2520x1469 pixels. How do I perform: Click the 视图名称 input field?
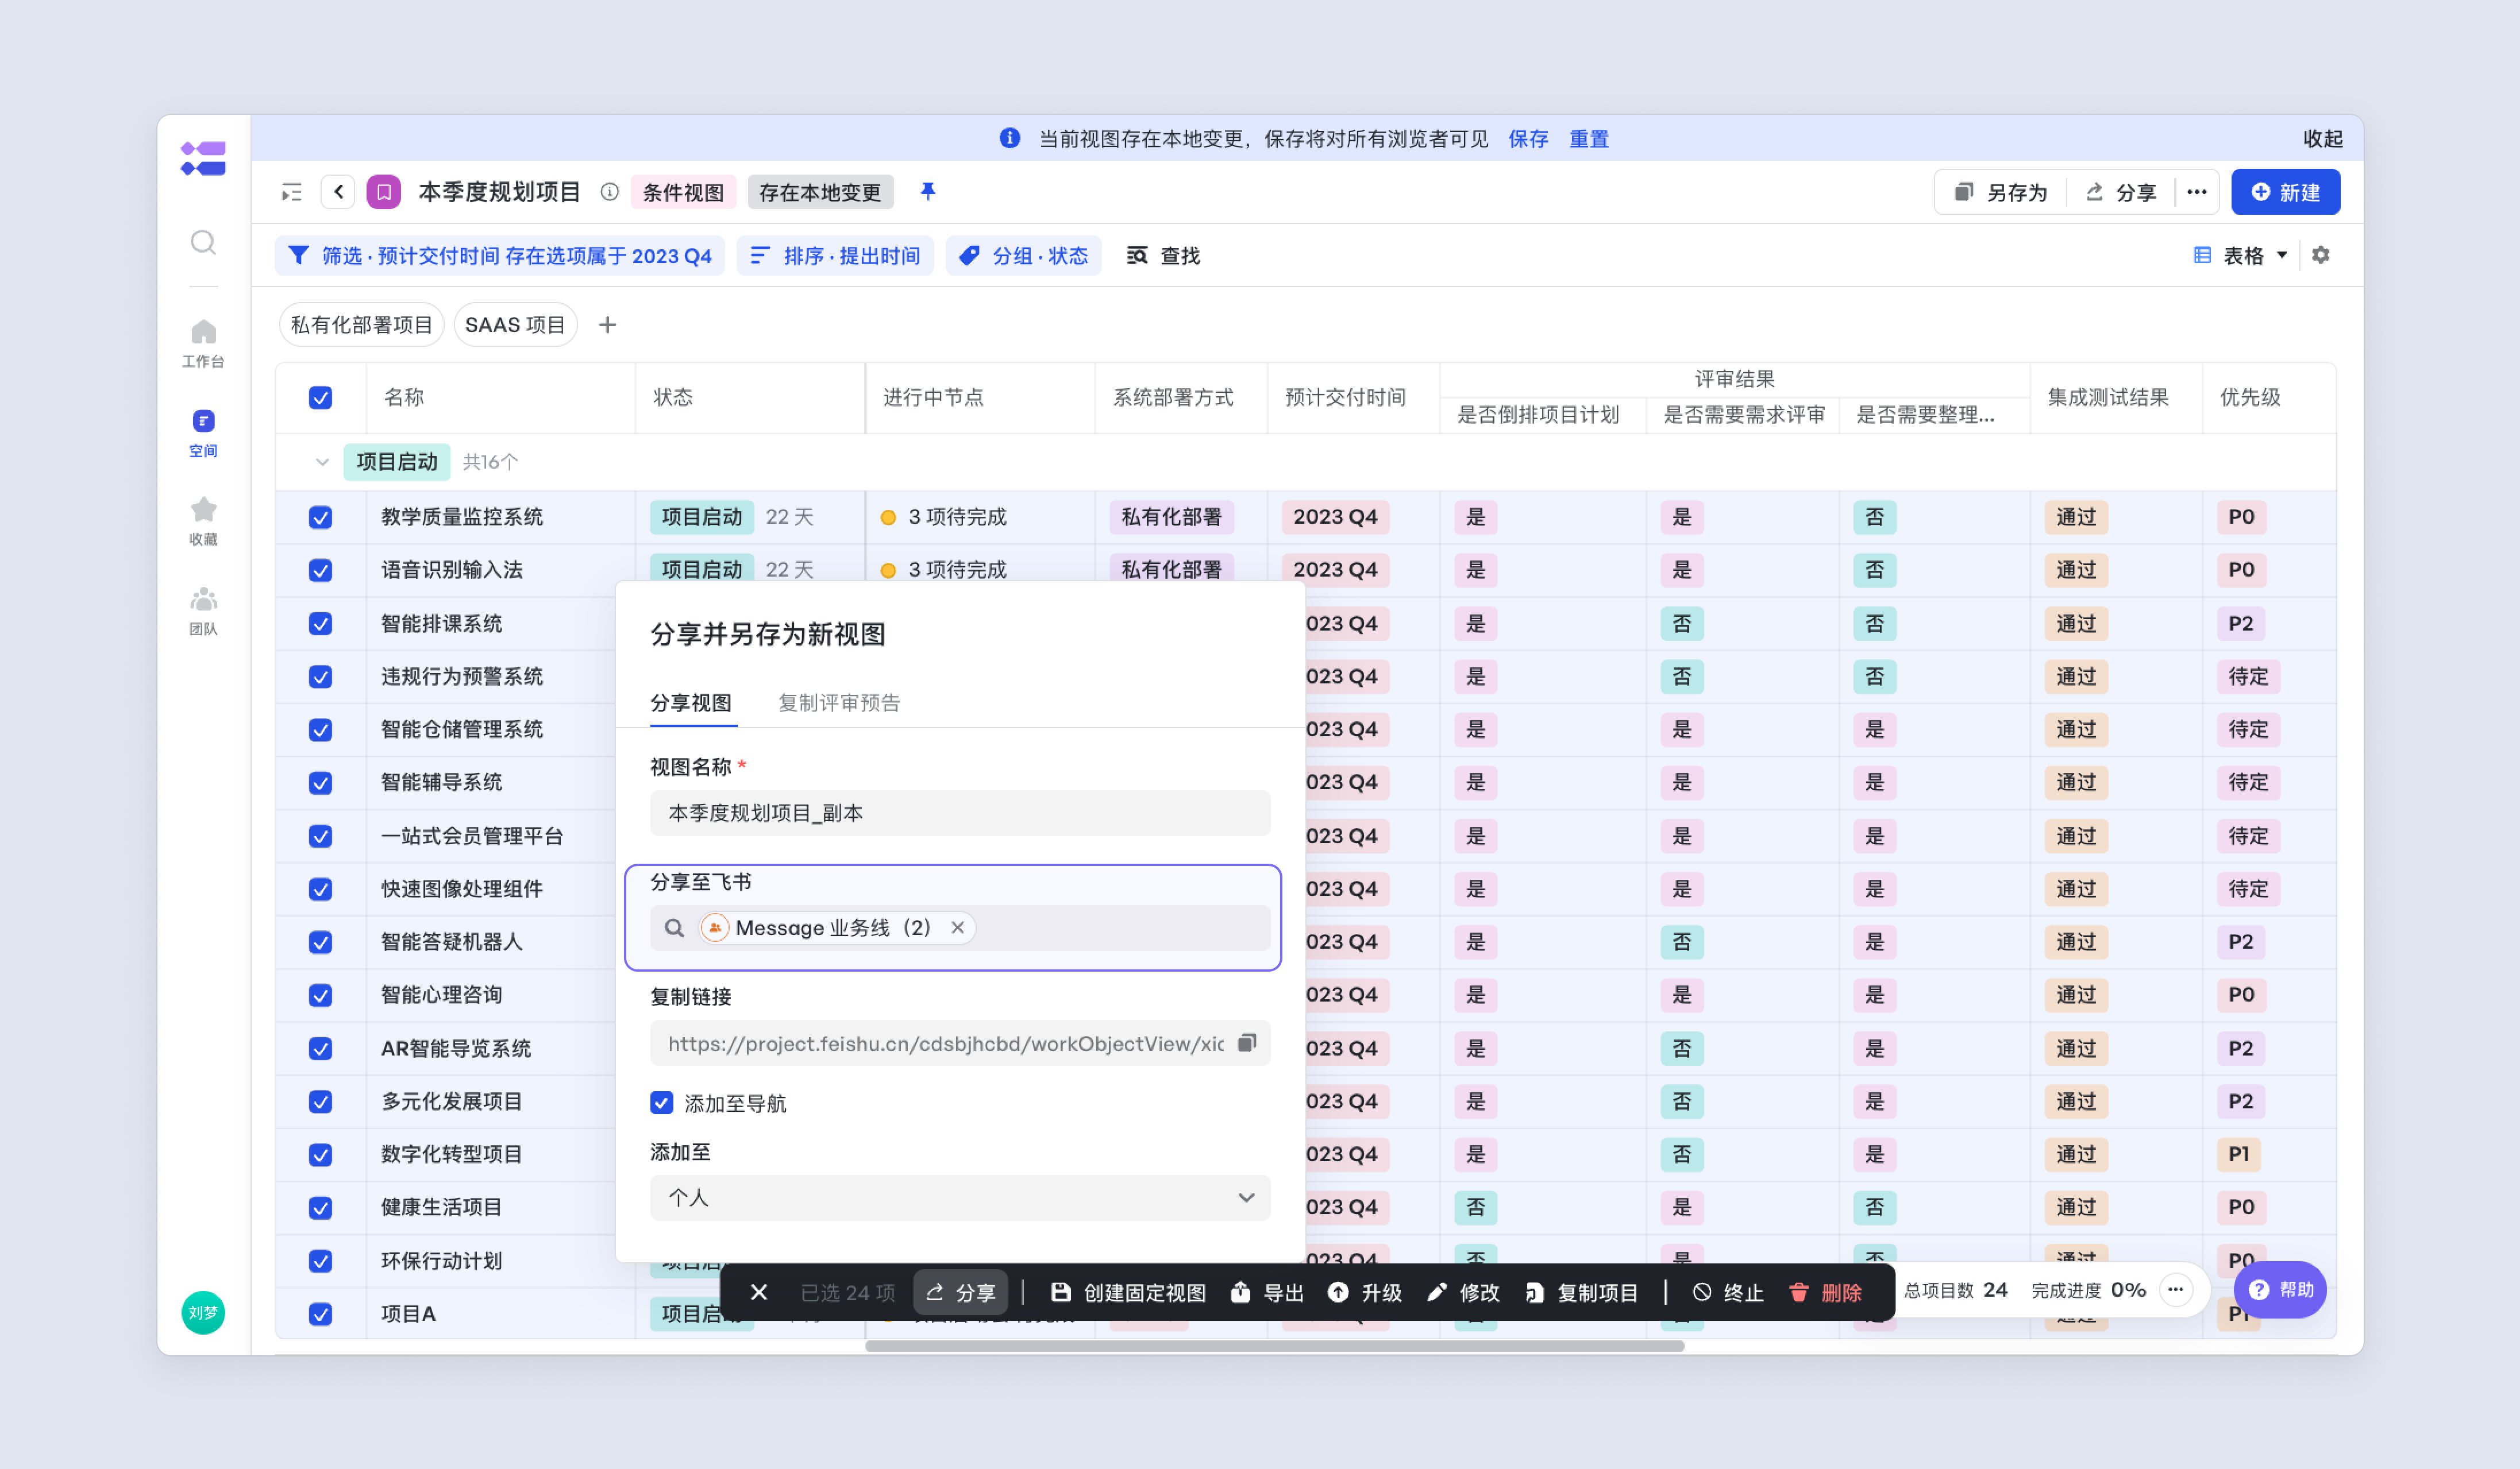tap(959, 813)
